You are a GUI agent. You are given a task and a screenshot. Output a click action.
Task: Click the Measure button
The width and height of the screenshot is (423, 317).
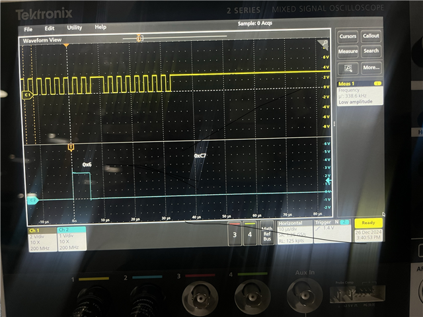point(348,52)
